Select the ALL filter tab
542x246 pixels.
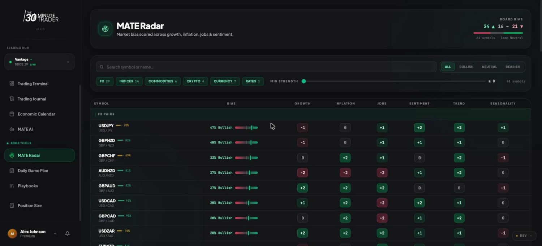[448, 67]
